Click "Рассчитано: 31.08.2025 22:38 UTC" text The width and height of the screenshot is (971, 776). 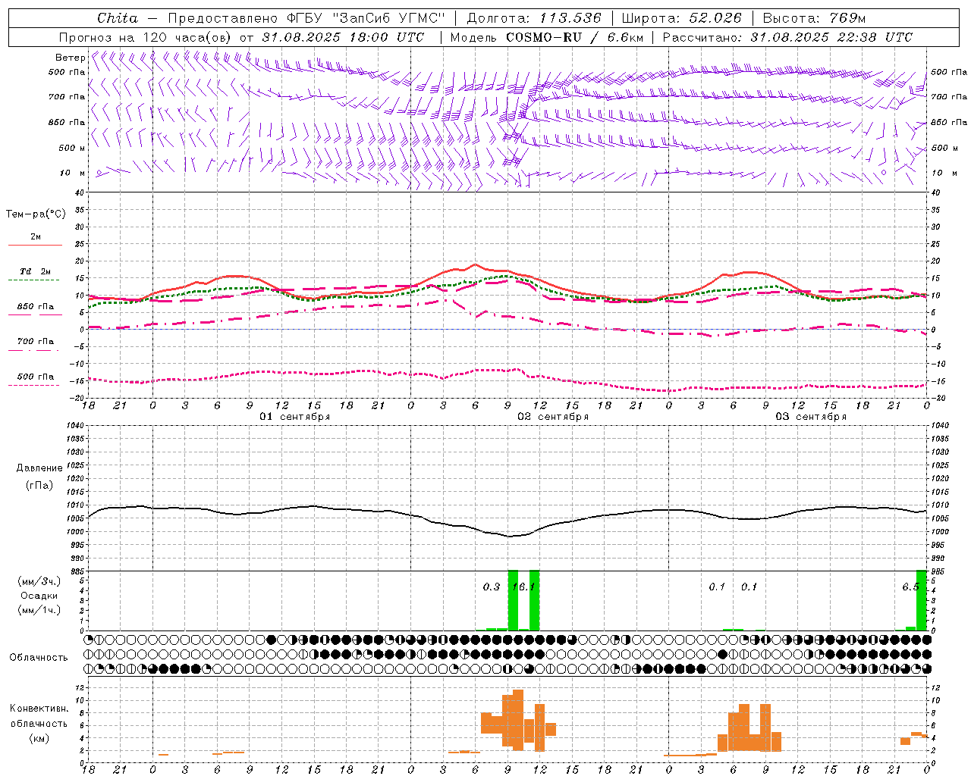tap(787, 37)
